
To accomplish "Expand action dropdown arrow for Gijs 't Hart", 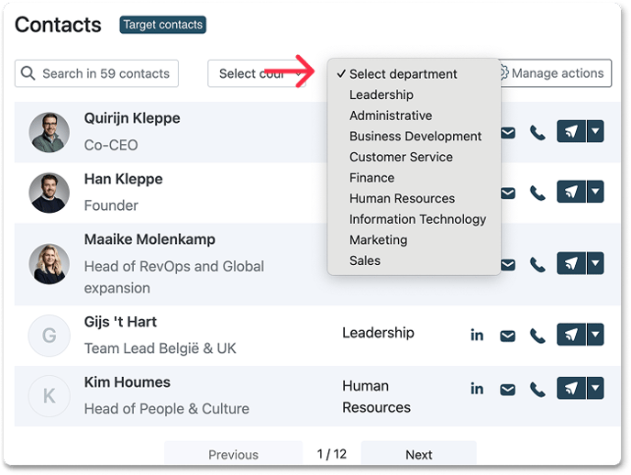I will (595, 334).
